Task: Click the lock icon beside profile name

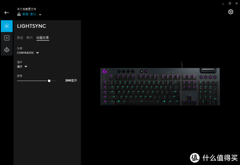Action: click(19, 14)
